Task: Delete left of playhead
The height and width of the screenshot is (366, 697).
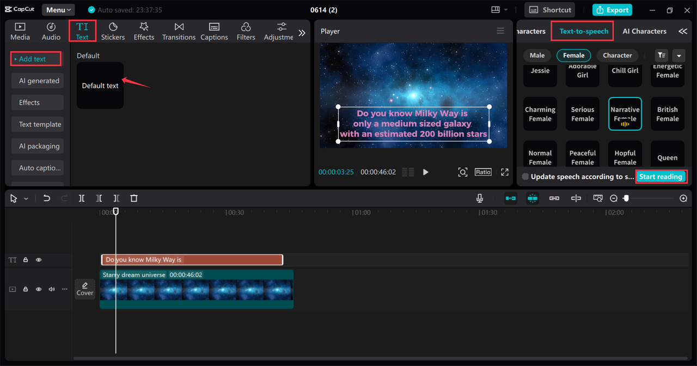Action: coord(99,198)
